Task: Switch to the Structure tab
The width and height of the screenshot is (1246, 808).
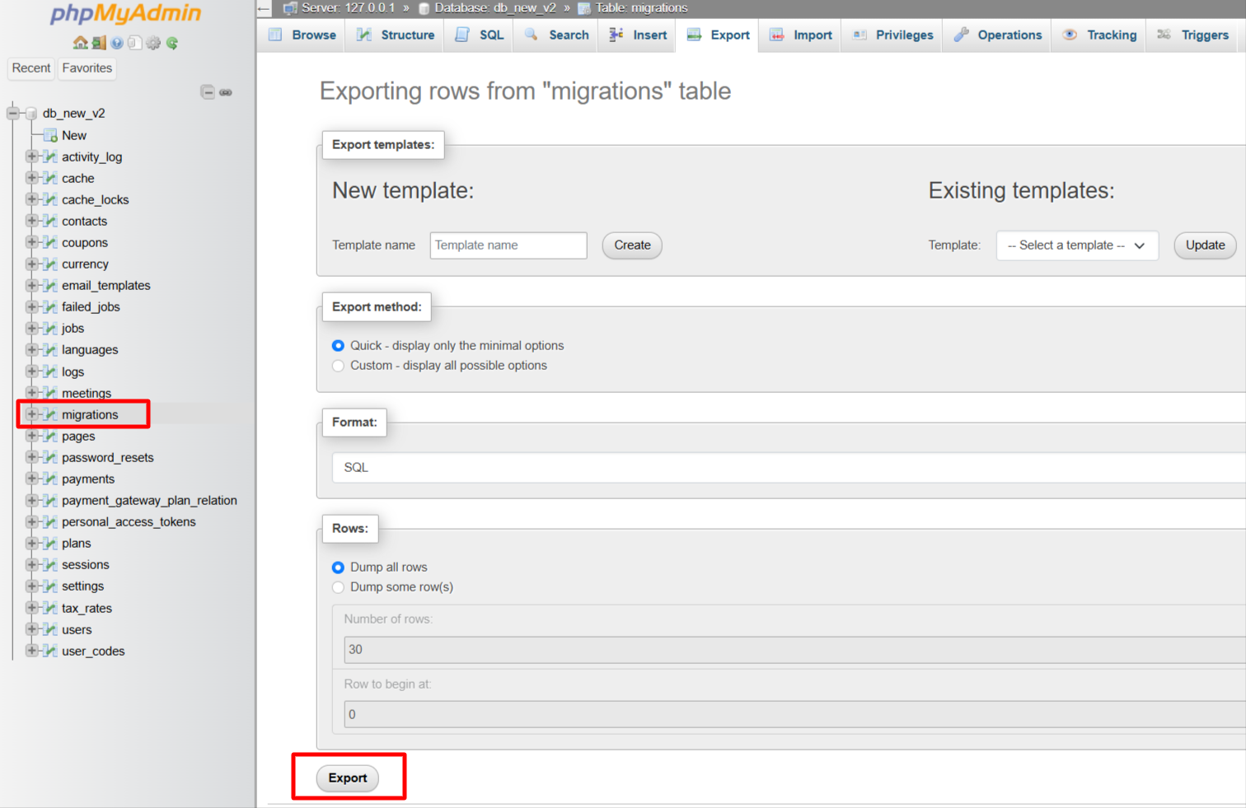Action: pyautogui.click(x=396, y=35)
